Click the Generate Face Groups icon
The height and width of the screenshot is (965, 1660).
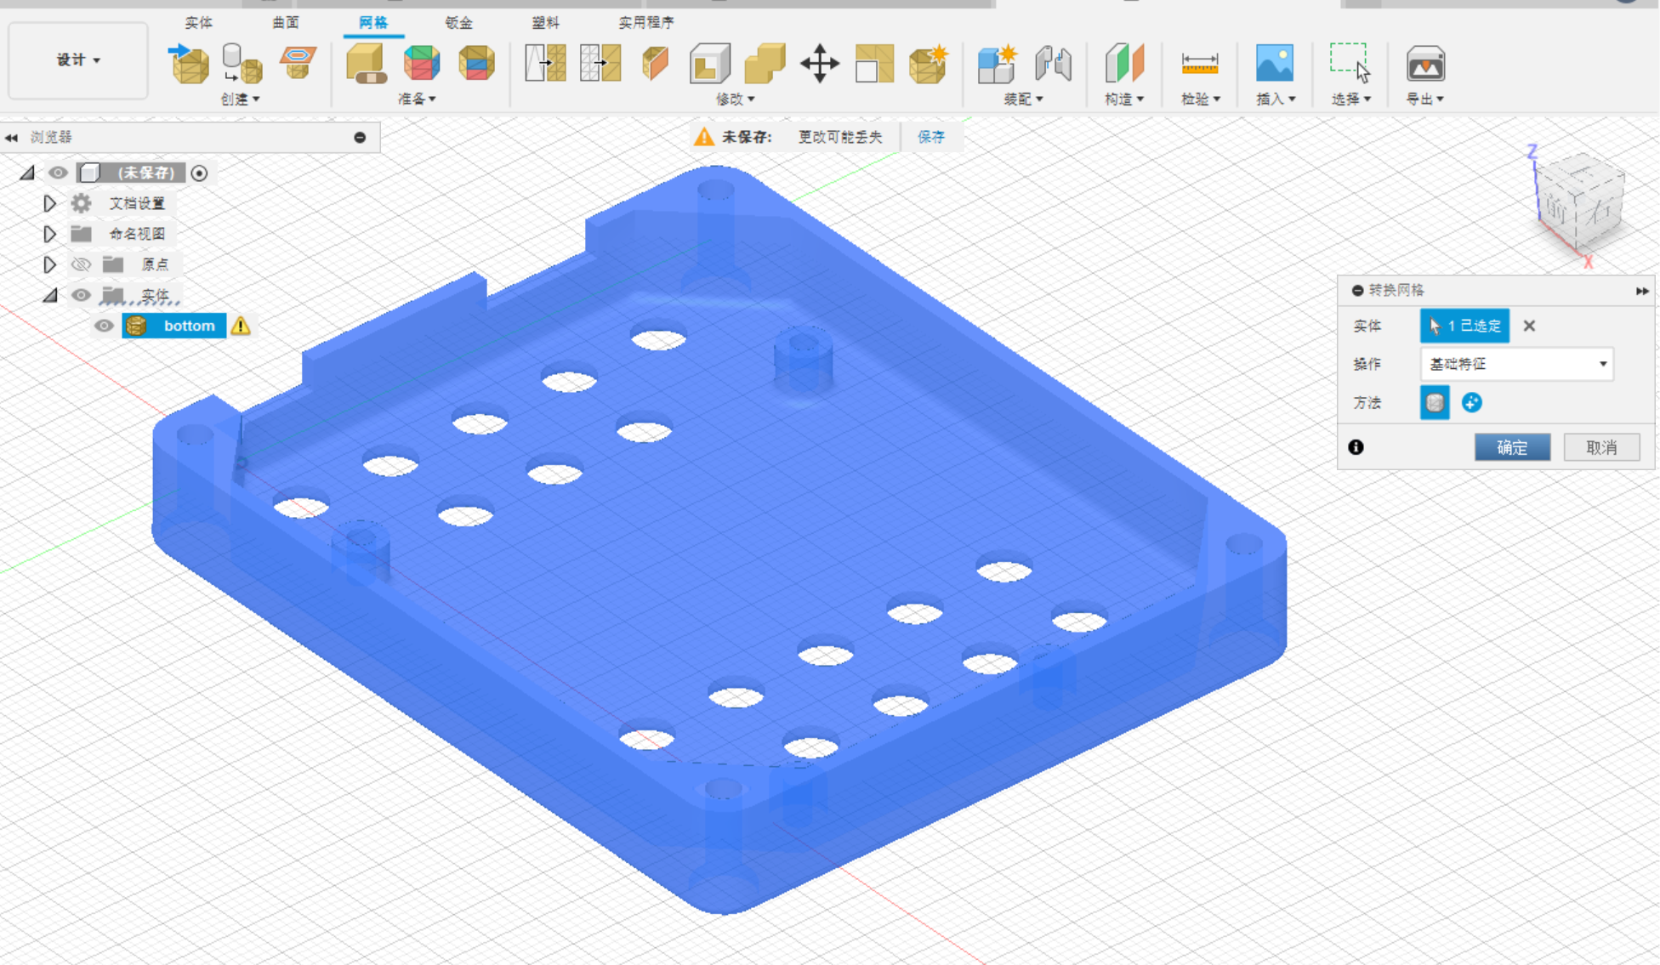(x=422, y=63)
